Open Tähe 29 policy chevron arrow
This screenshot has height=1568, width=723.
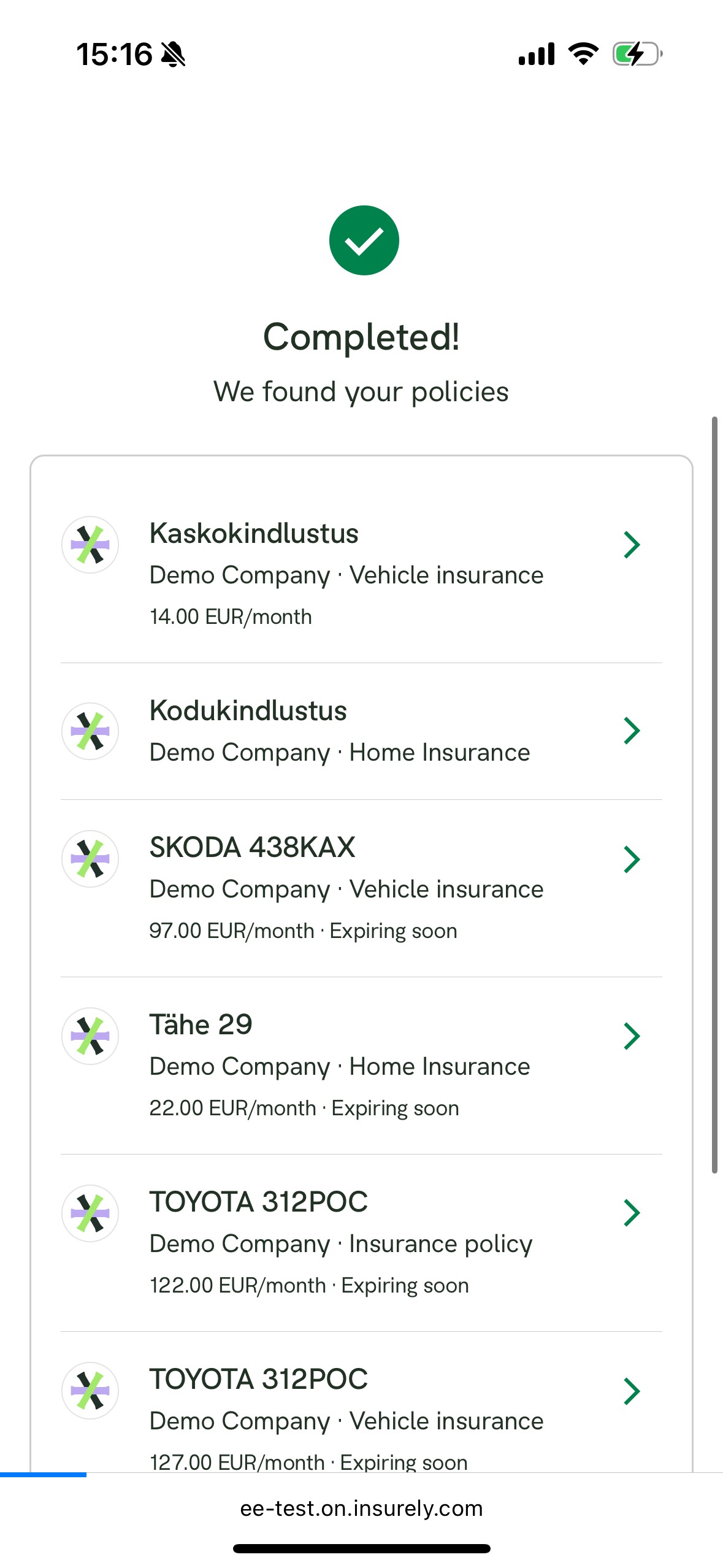632,1036
